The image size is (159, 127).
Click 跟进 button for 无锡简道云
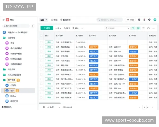point(49,61)
